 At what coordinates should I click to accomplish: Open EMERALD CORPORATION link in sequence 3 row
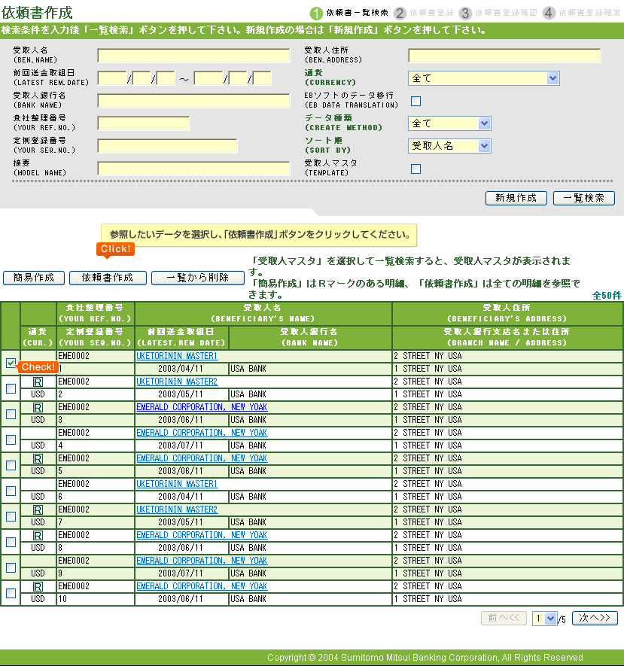(x=202, y=407)
